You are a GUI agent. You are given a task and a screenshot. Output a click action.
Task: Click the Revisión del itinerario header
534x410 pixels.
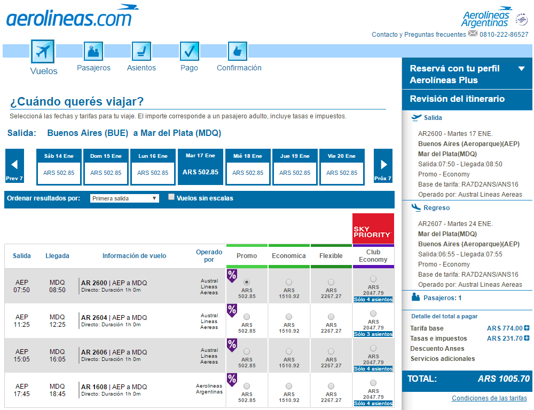click(467, 99)
